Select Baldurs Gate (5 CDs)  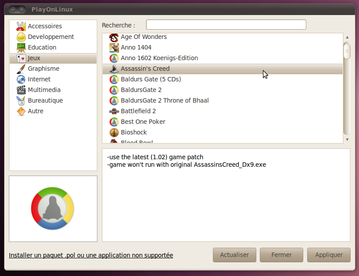click(223, 80)
